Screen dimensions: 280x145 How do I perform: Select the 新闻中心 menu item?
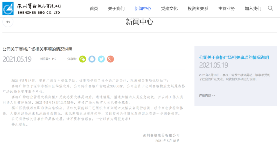tap(143, 9)
